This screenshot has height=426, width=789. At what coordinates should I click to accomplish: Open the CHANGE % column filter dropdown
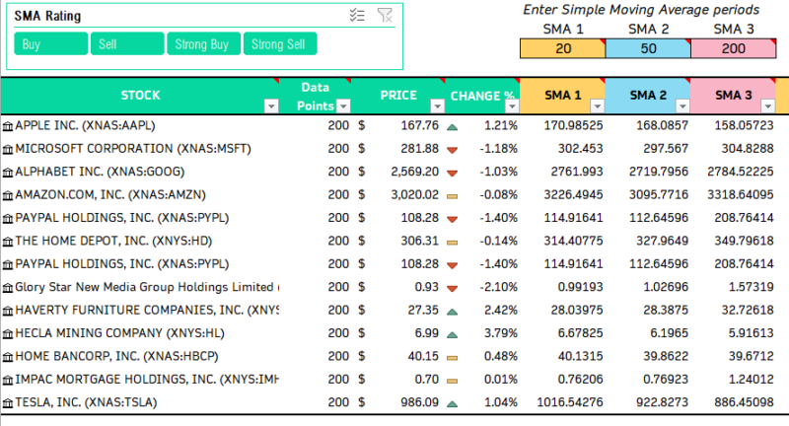point(512,106)
